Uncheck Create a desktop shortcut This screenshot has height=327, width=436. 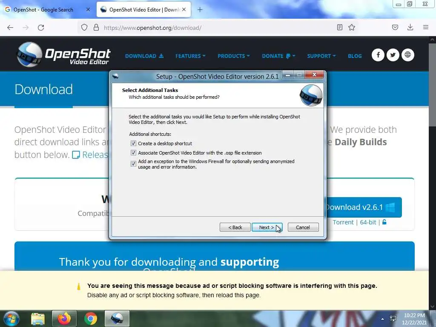click(133, 143)
